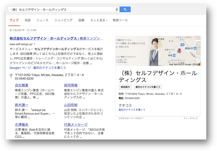Click the phone number 03-5545-5230 under result
The height and width of the screenshot is (151, 217).
click(x=24, y=79)
